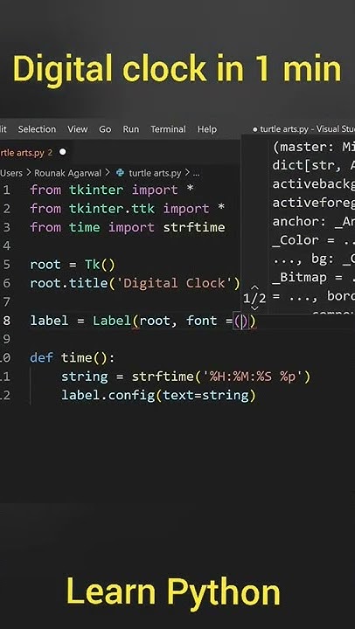Screen dimensions: 355x629
Task: Open the Terminal menu
Action: tap(168, 129)
